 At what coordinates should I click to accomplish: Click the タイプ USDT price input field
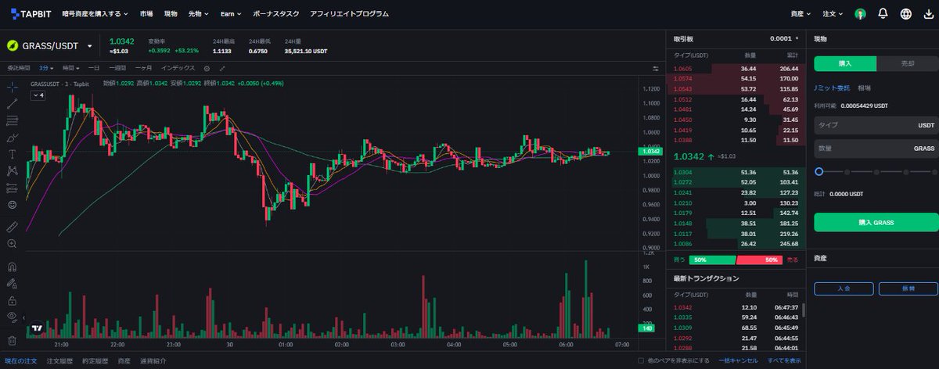point(876,125)
